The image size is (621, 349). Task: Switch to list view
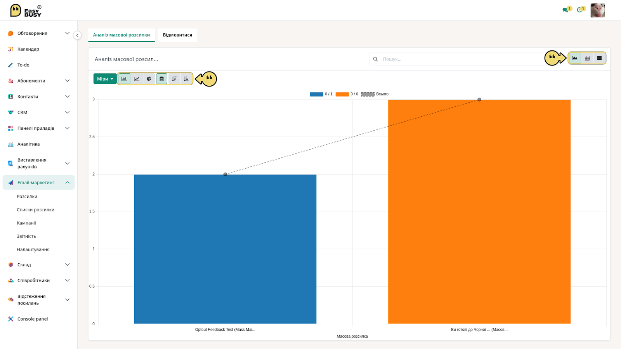point(599,58)
